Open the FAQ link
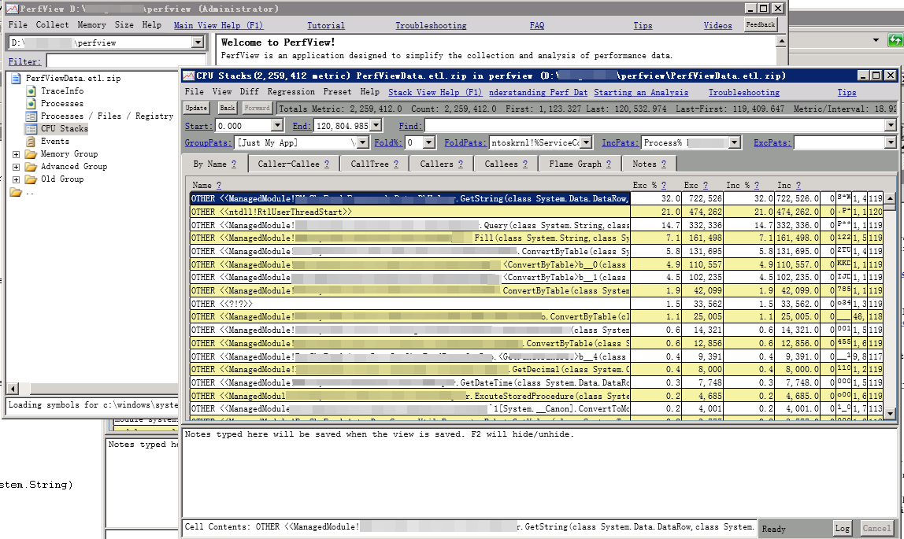 coord(537,25)
